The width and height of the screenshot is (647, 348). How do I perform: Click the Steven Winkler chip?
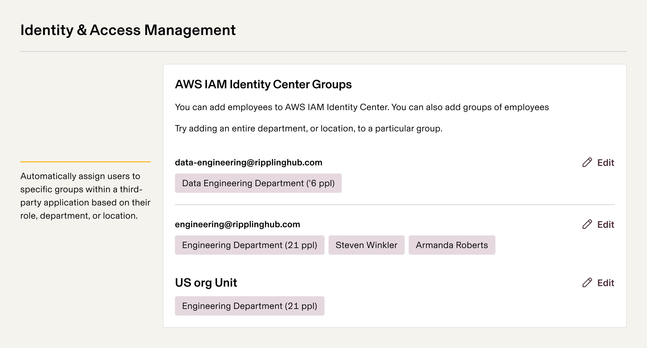point(366,245)
